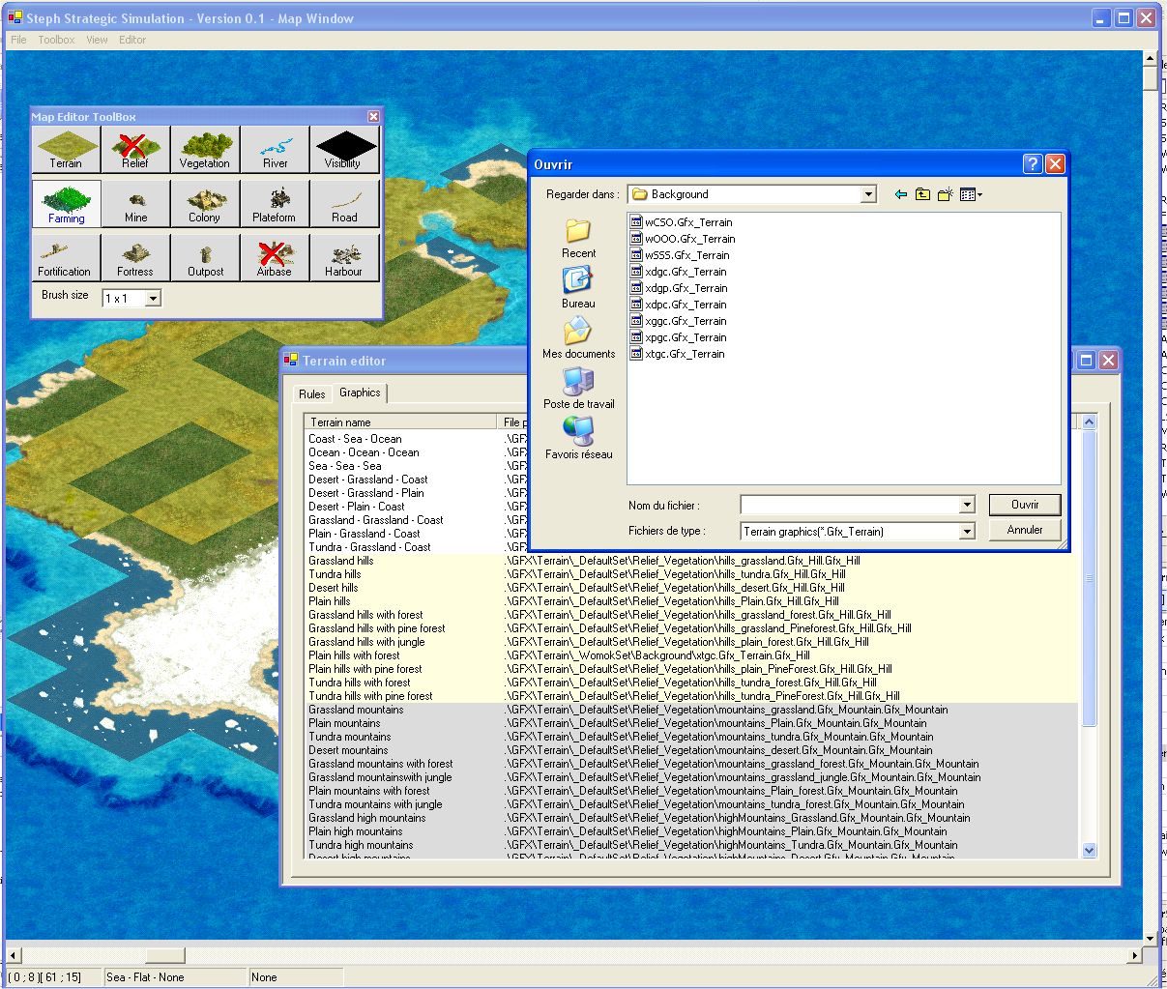Screen dimensions: 1167x989
Task: Click the Ouvrir button
Action: (x=1024, y=505)
